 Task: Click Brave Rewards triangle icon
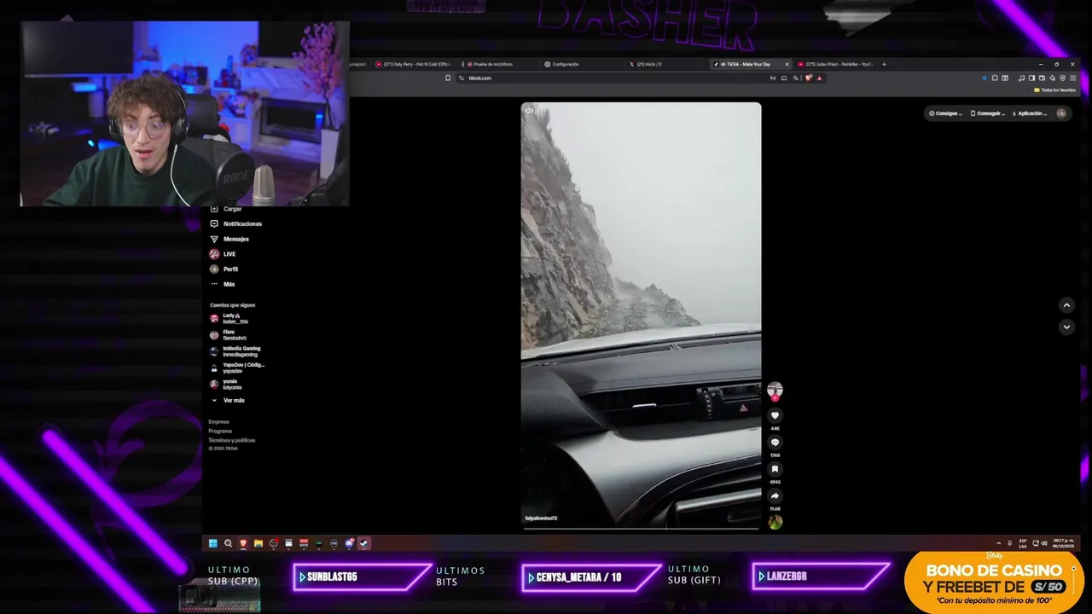820,78
